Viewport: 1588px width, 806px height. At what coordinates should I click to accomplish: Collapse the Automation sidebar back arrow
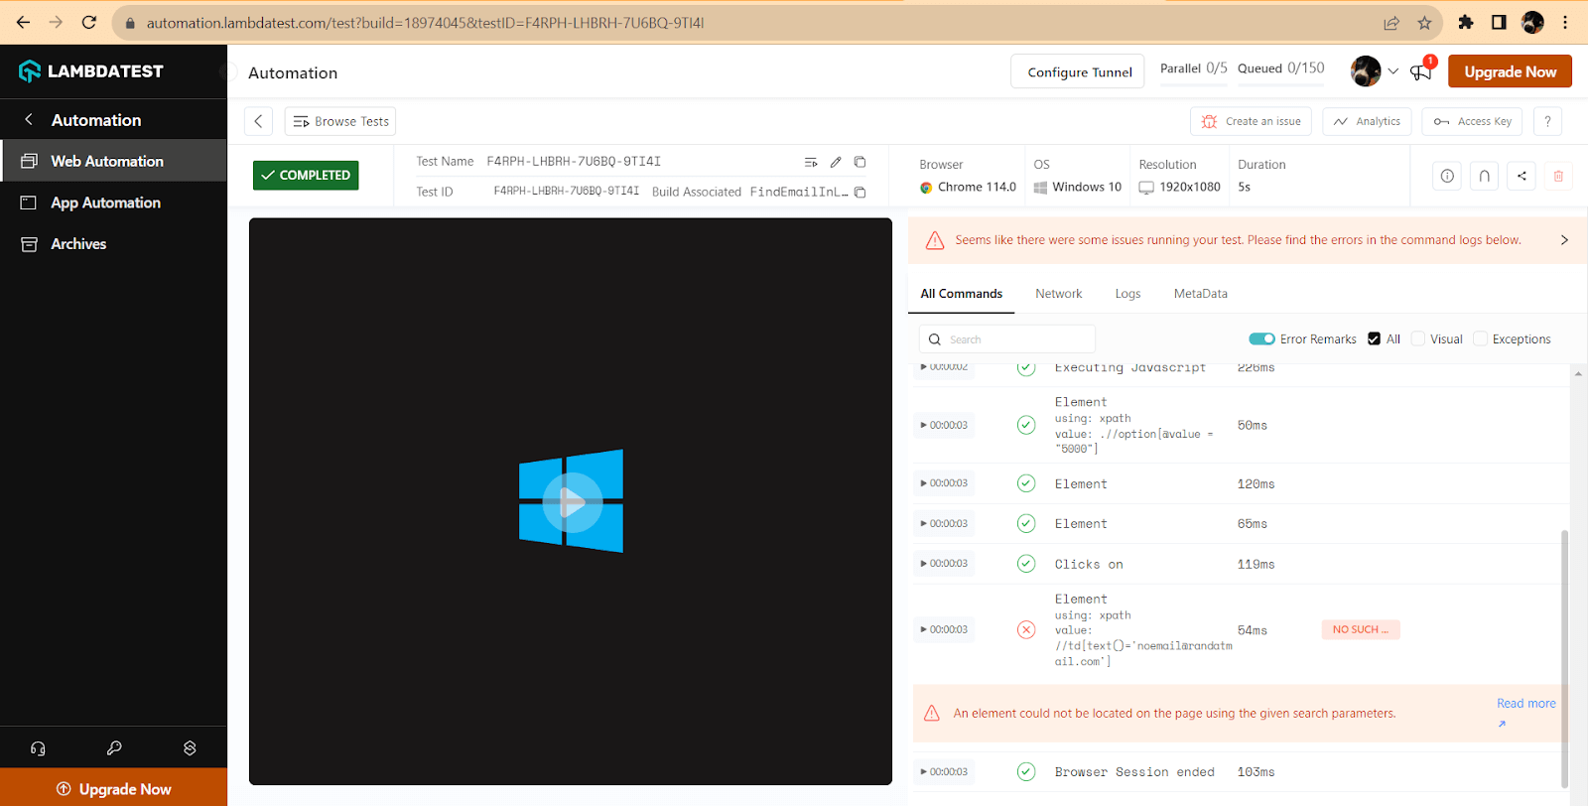29,120
